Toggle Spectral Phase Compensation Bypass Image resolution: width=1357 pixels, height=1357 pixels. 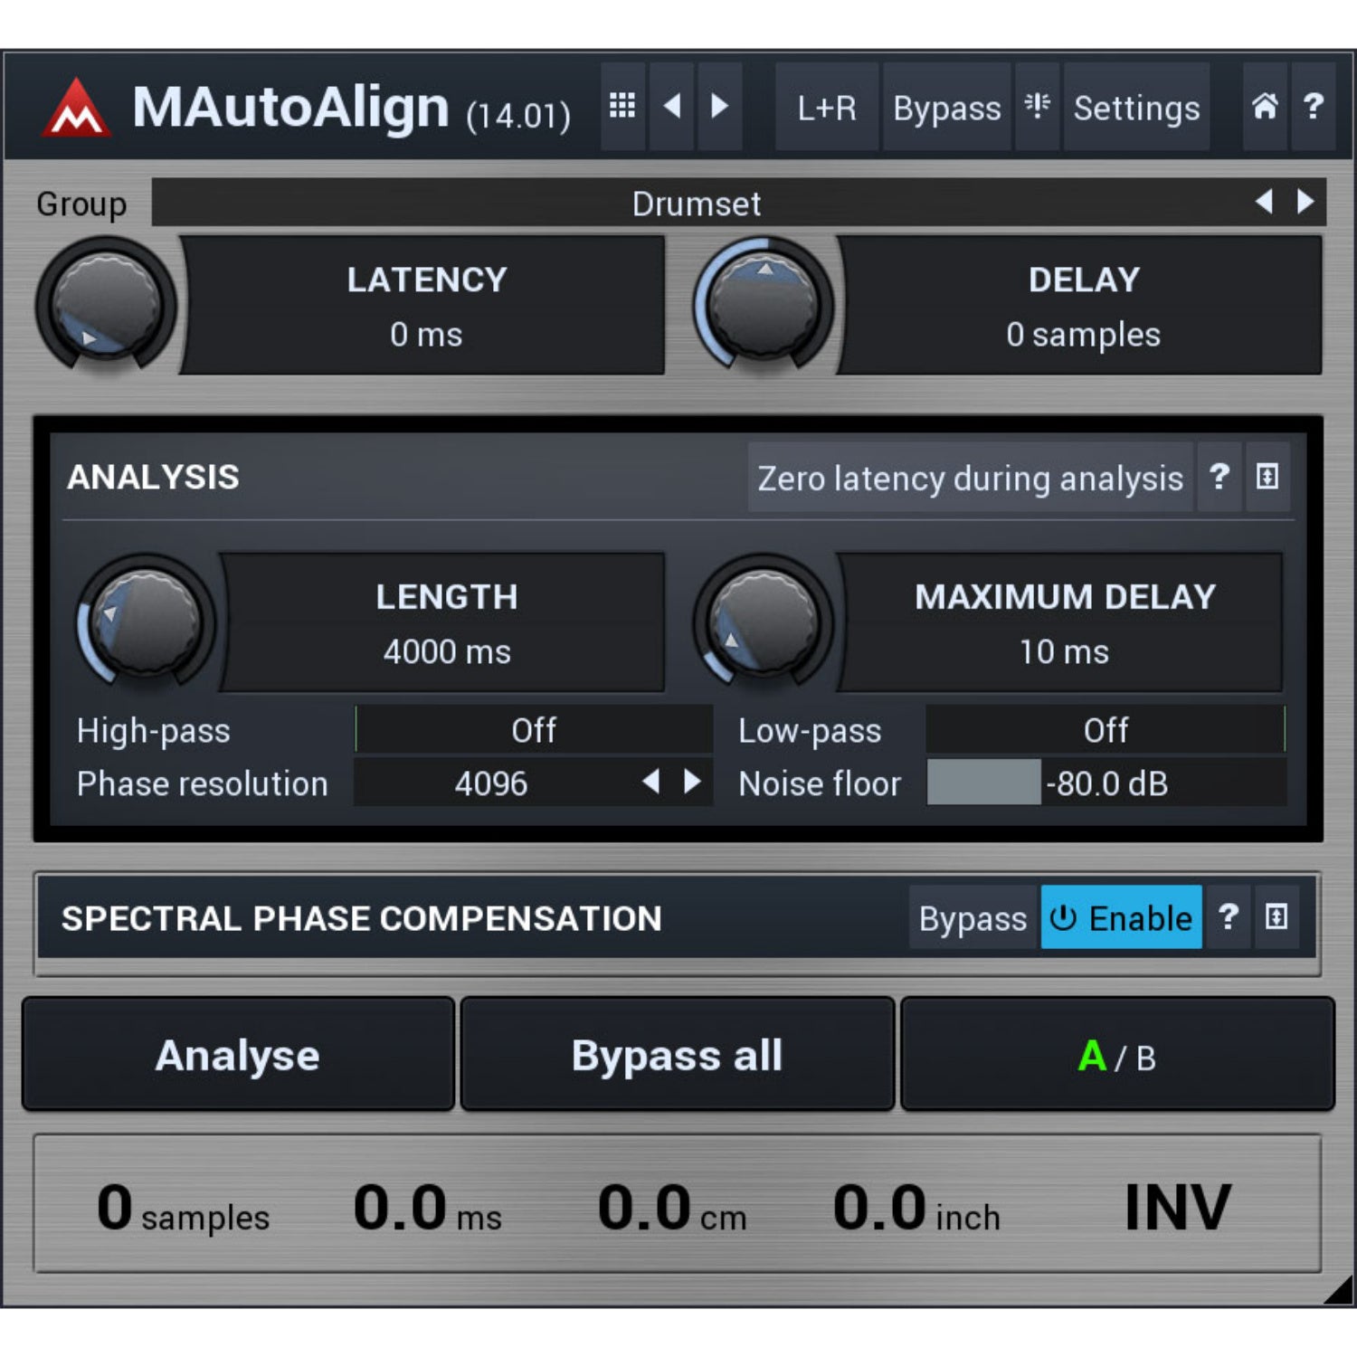(973, 918)
